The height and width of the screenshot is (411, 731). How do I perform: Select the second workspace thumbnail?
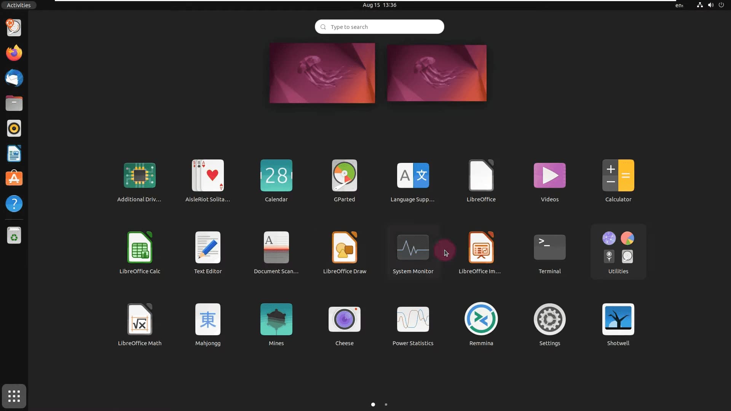tap(437, 73)
